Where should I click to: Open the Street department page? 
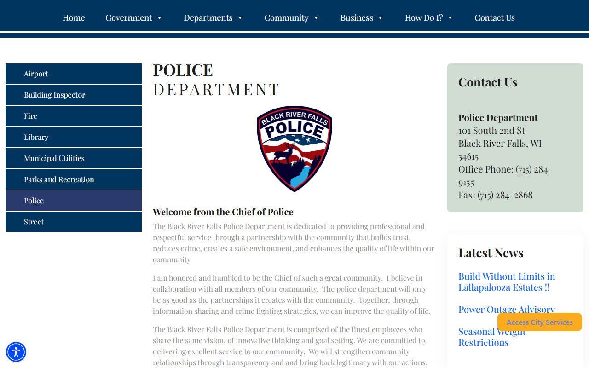74,222
